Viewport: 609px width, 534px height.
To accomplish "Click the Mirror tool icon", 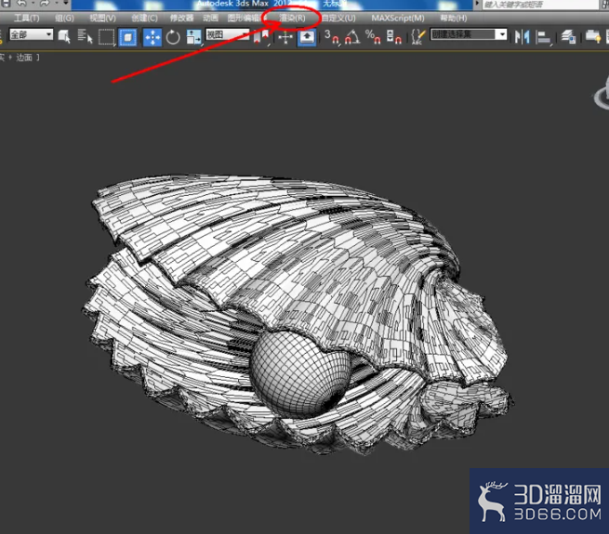I will 522,37.
